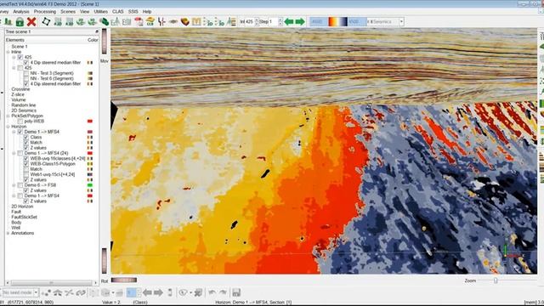Click the grey left arrow in bottom toolbar
Image resolution: width=544 pixels, height=306 pixels.
click(147, 292)
